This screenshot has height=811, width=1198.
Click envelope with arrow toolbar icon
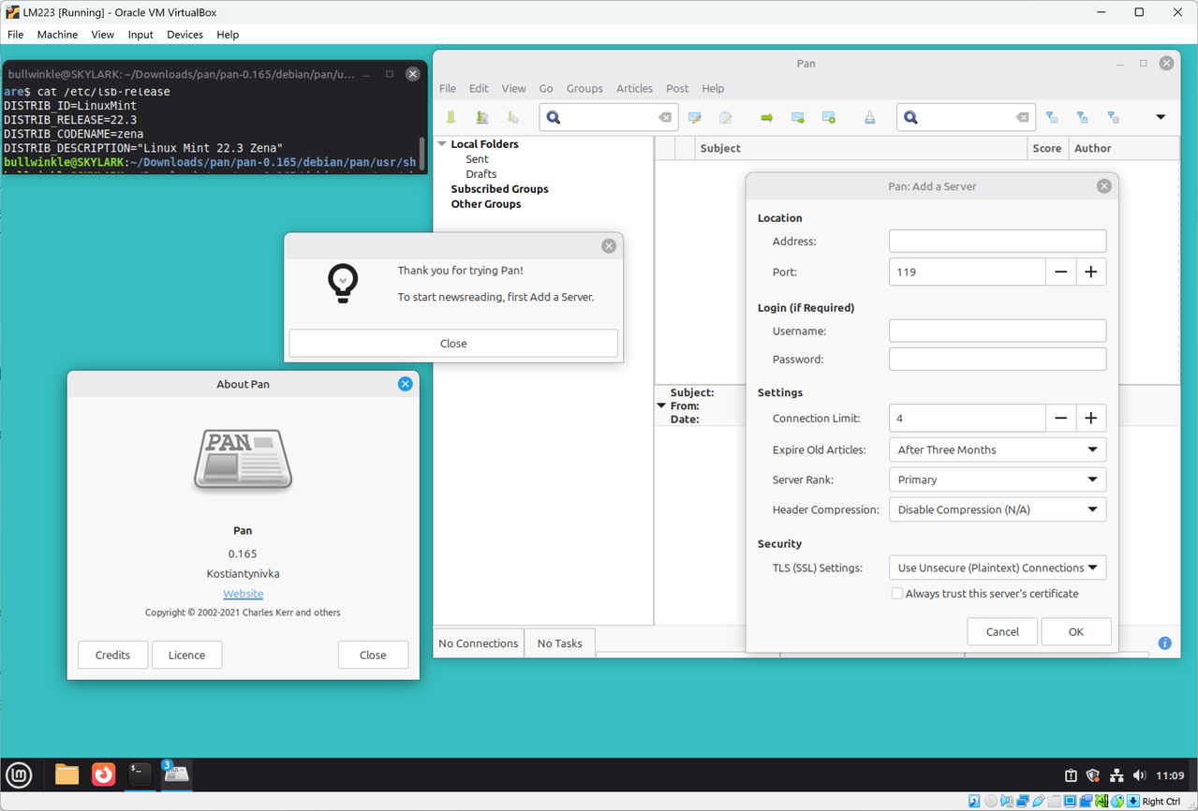click(798, 118)
